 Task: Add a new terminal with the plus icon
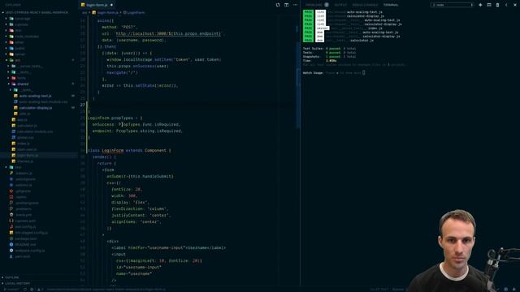480,5
